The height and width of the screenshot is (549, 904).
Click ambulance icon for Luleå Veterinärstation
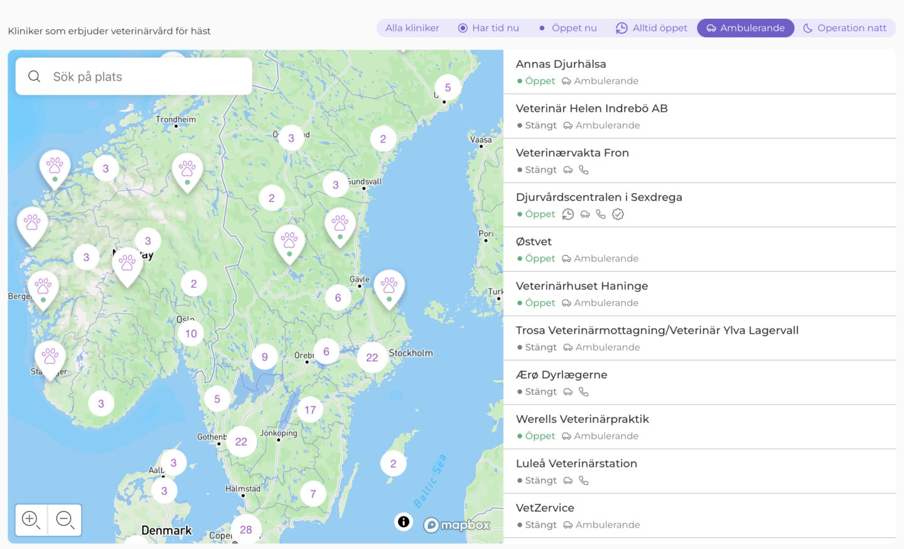(x=568, y=481)
